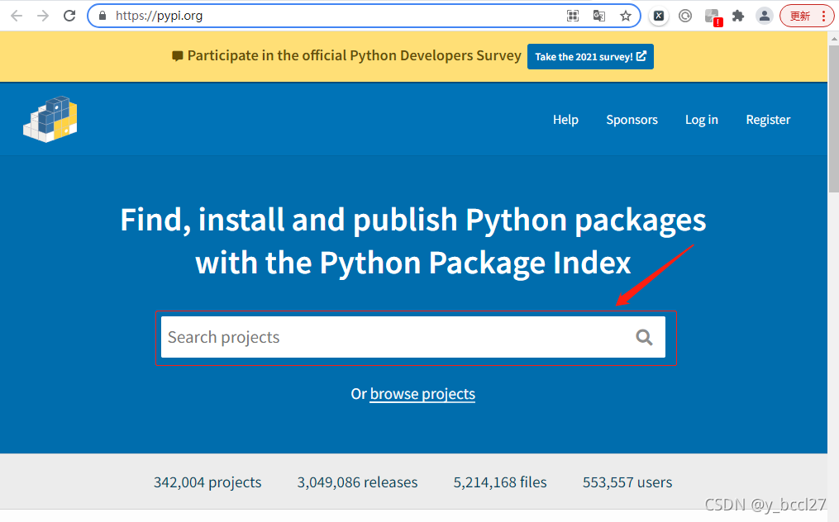The image size is (839, 522).
Task: Click the 342,004 projects statistic
Action: pos(207,482)
